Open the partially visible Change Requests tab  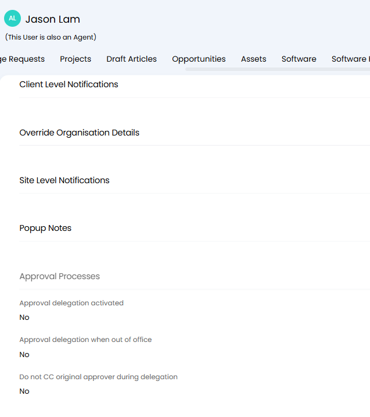click(x=22, y=59)
